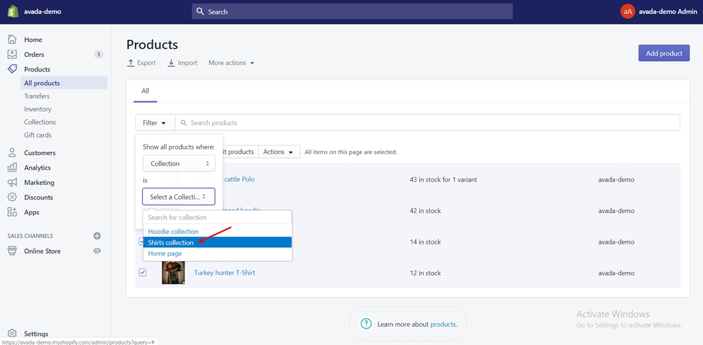
Task: Open Collections in the sidebar
Action: pos(40,122)
